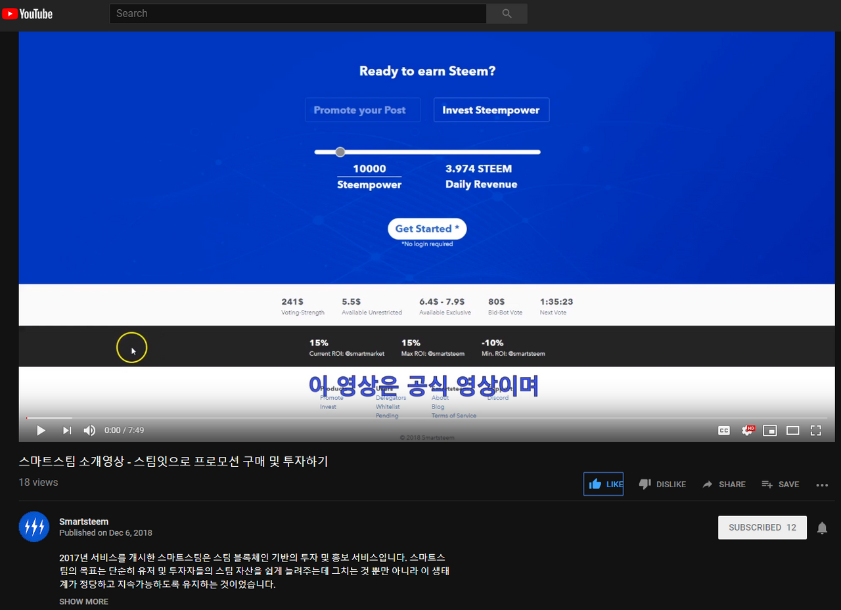Enter full screen mode
The height and width of the screenshot is (610, 841).
[816, 430]
